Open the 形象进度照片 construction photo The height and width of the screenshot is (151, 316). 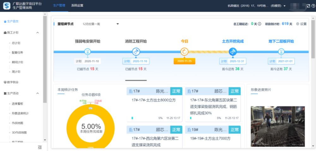point(278,126)
